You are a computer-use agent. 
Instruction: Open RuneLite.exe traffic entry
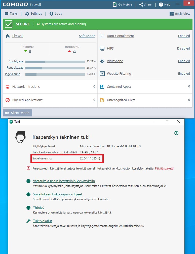tap(15, 68)
